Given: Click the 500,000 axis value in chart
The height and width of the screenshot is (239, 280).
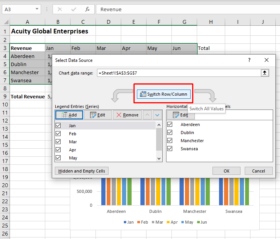Looking at the screenshot, I should tap(84, 191).
